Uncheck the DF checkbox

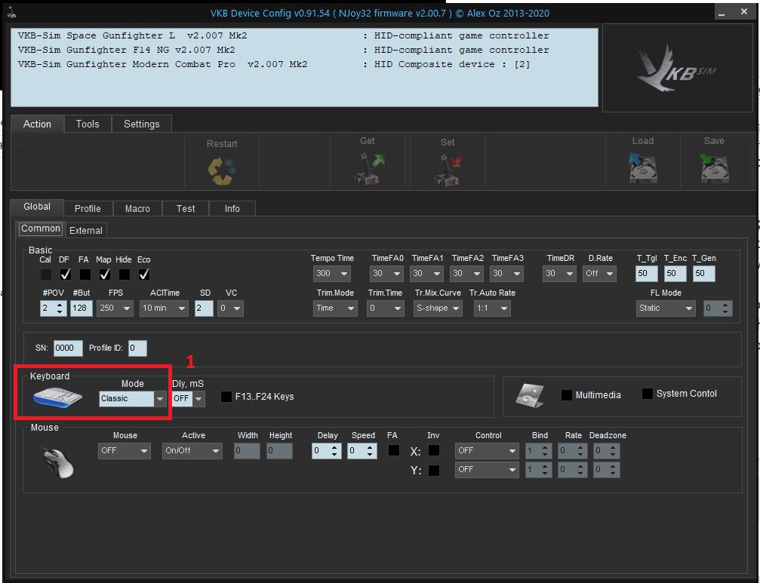66,275
